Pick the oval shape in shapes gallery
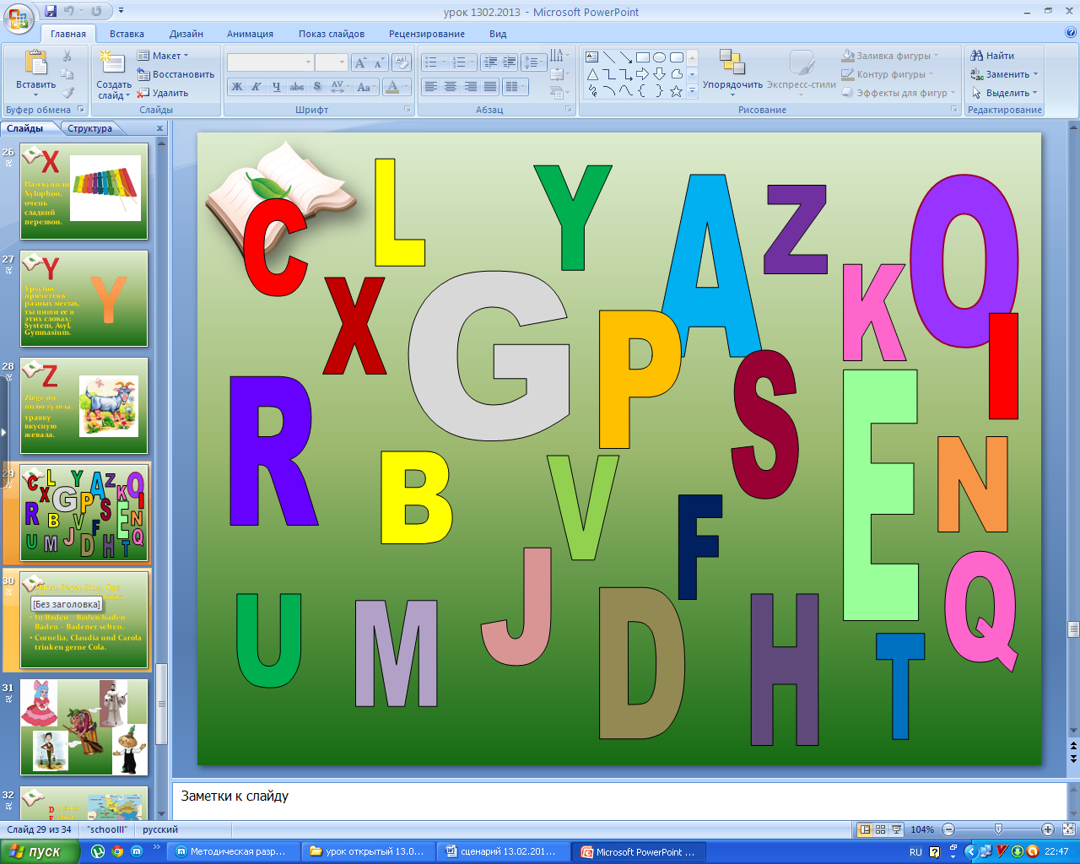The height and width of the screenshot is (864, 1080). (660, 57)
